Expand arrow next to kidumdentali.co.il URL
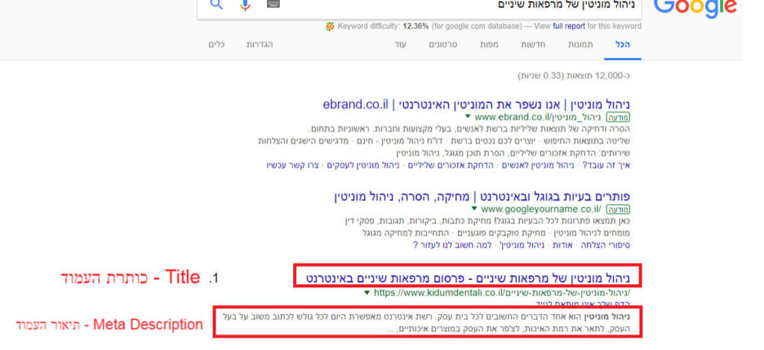 (x=367, y=293)
